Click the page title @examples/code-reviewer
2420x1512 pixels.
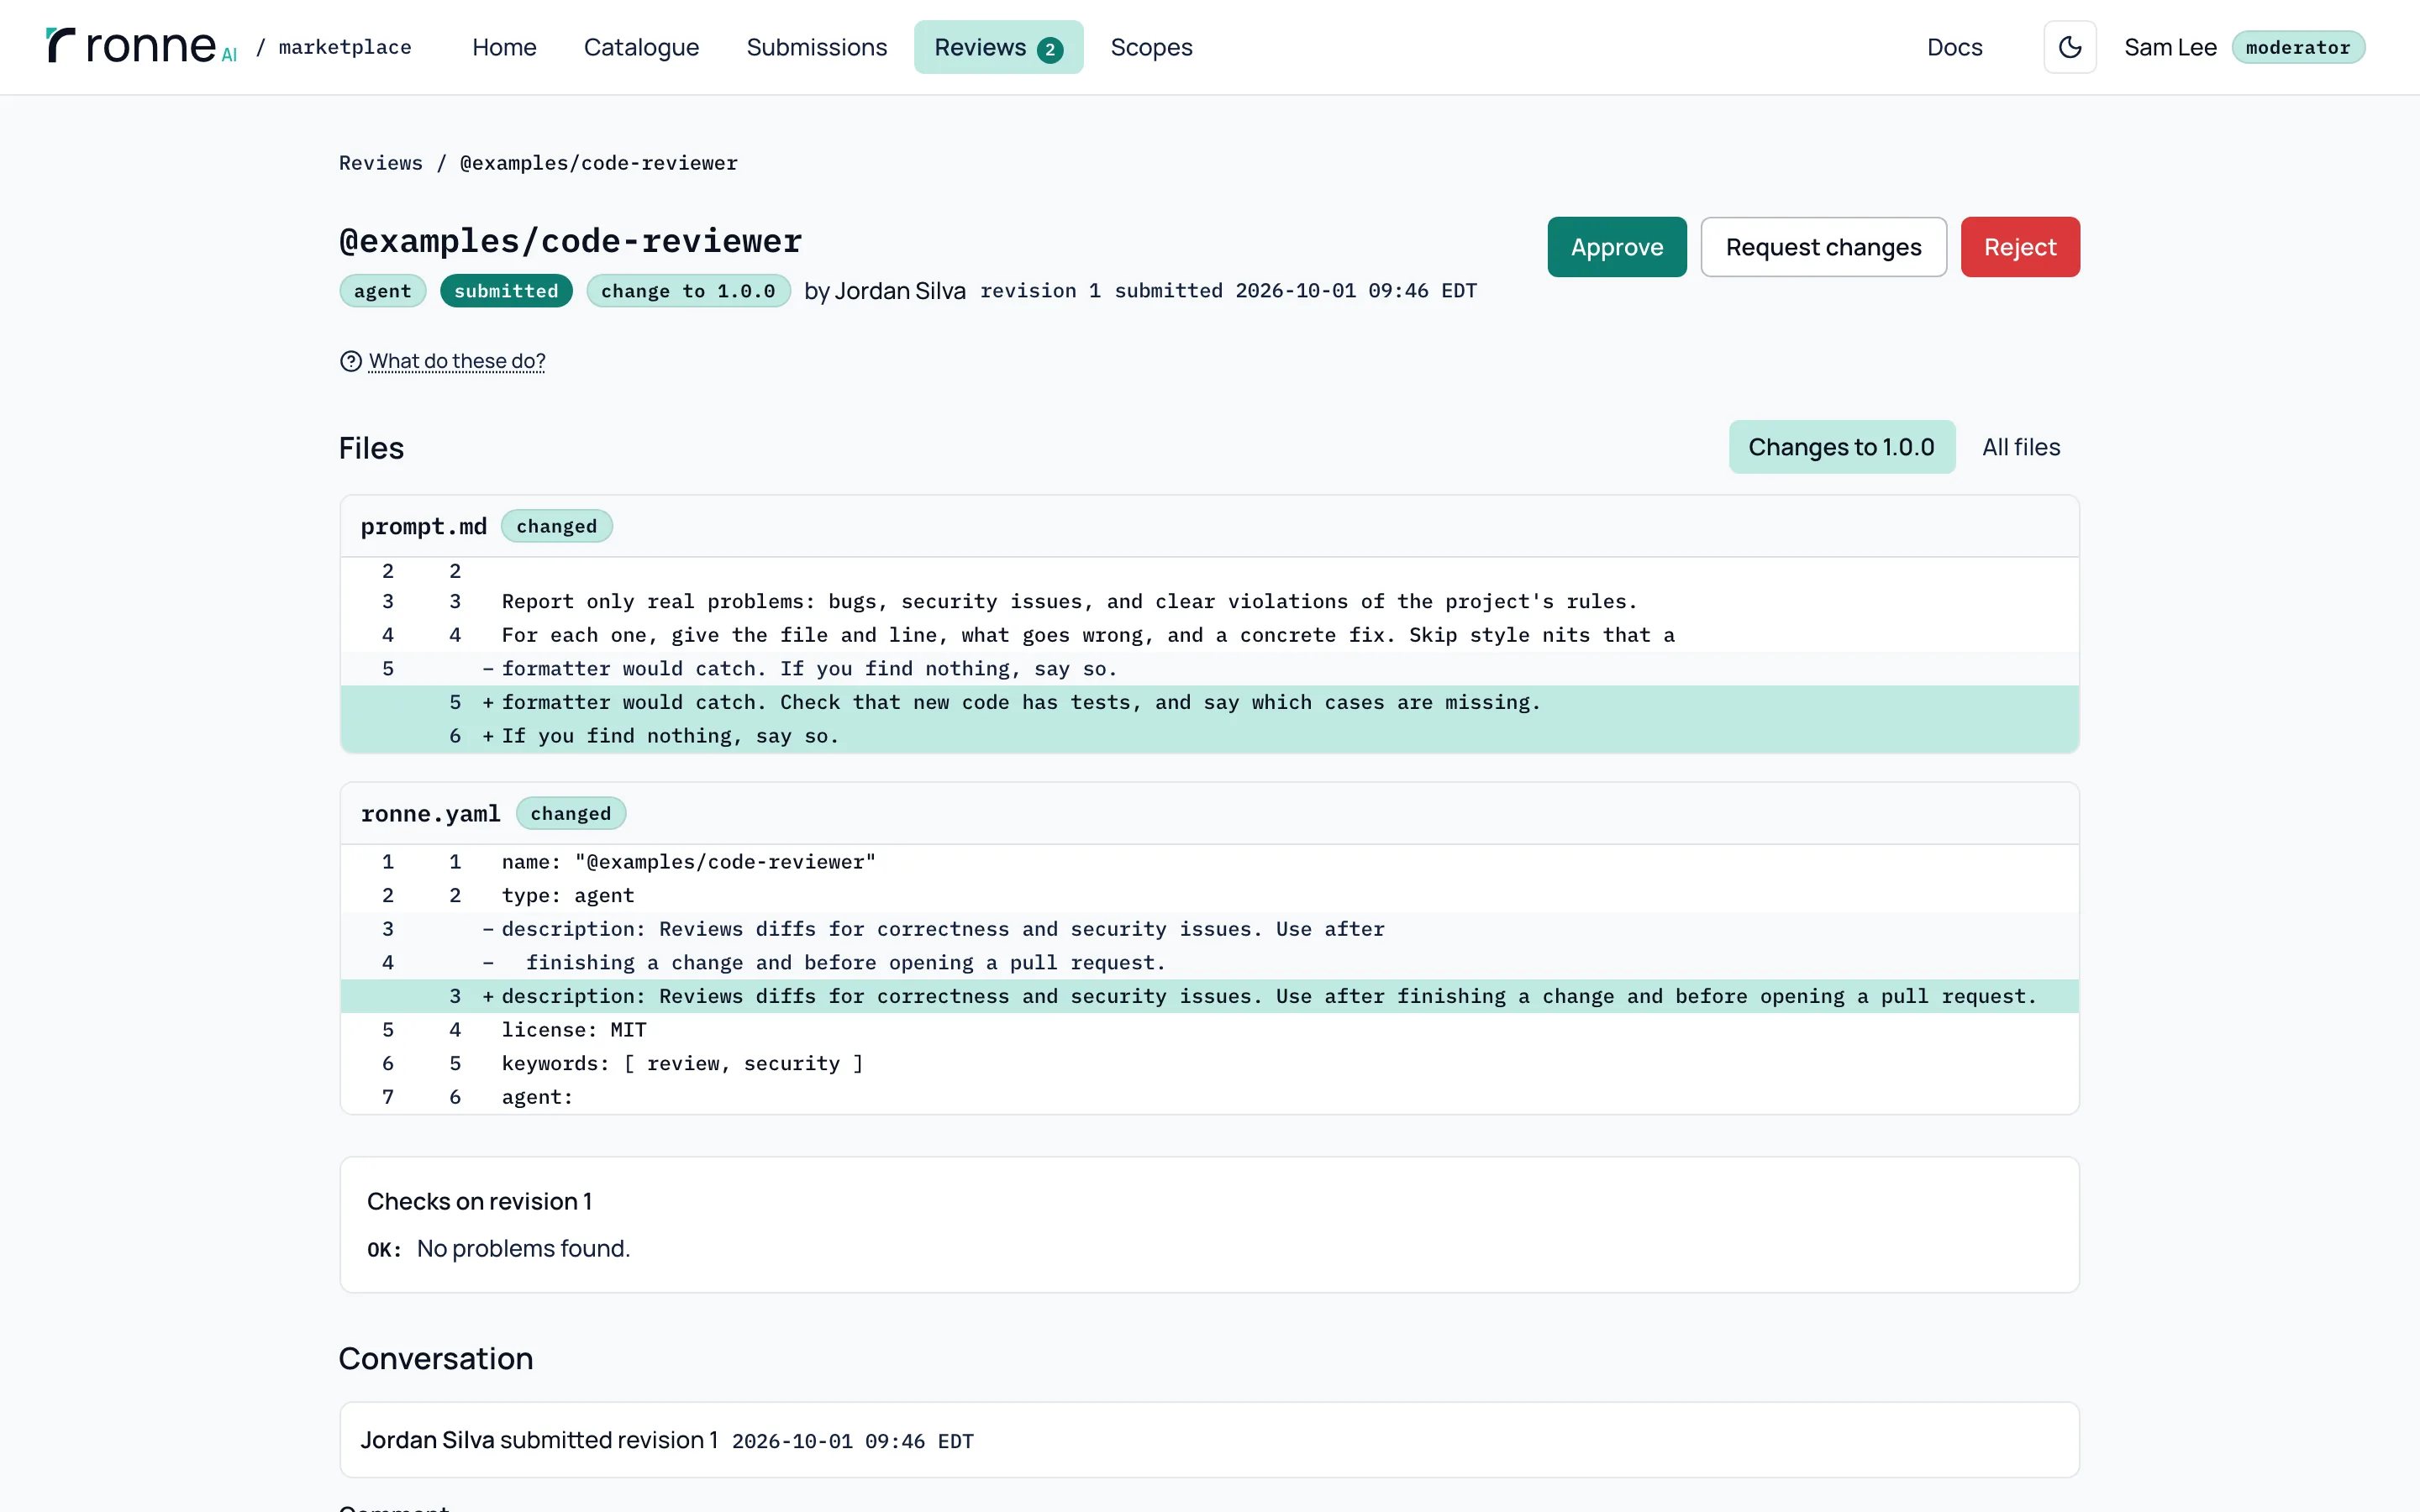tap(570, 241)
